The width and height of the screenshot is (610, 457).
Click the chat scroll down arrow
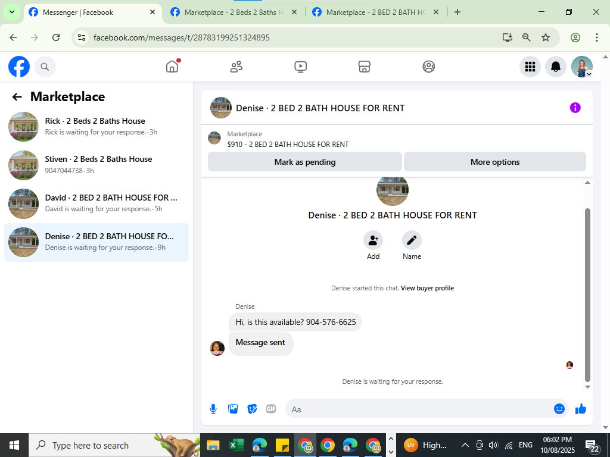tap(587, 387)
